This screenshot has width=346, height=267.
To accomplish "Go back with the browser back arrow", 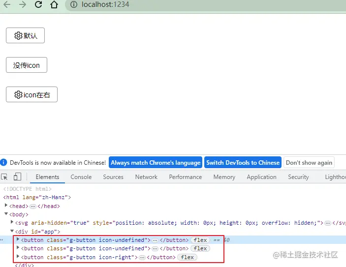I will 7,4.
